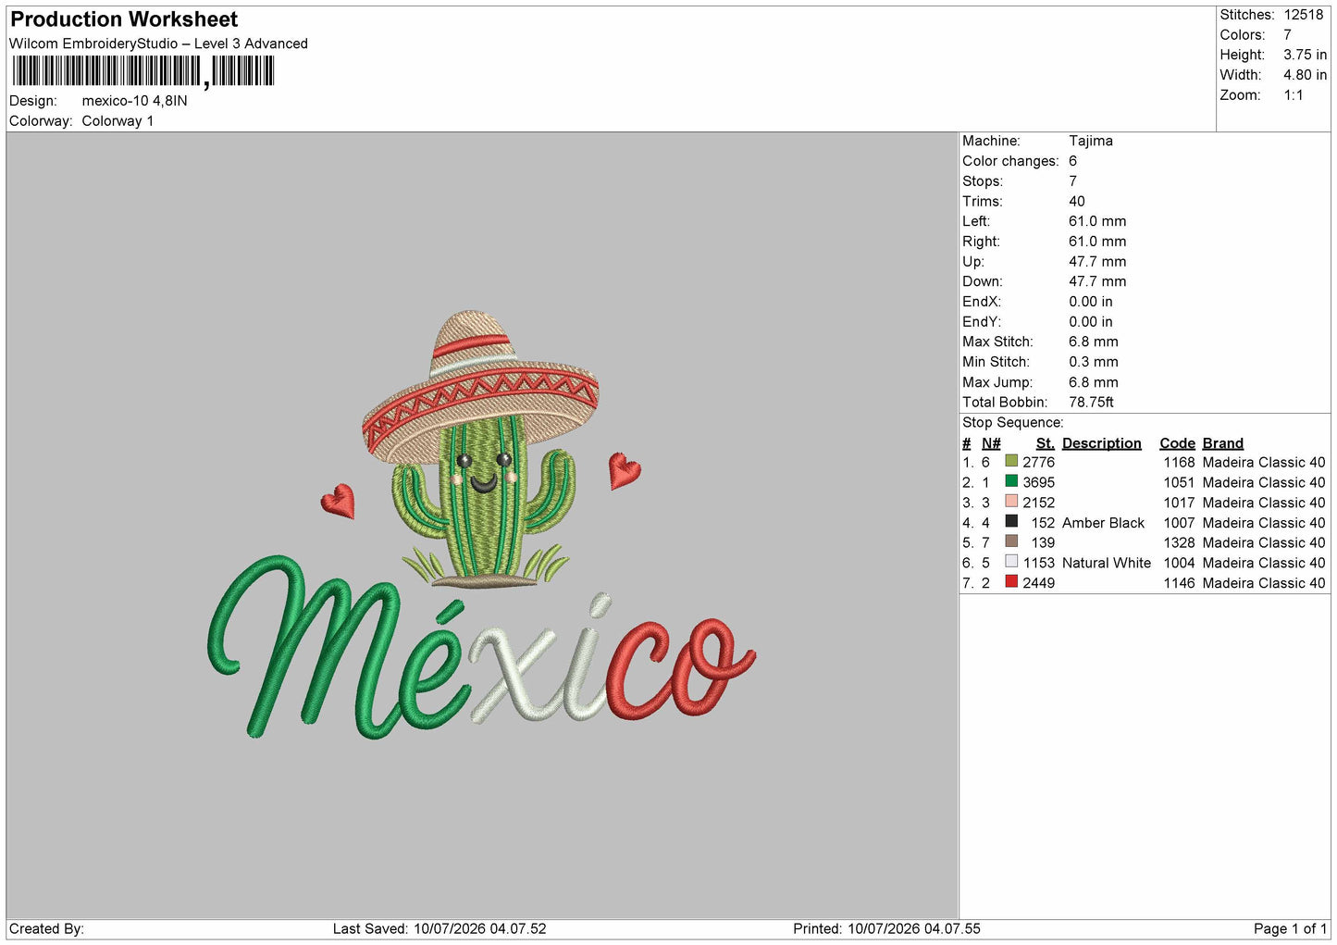Click stitch count 2776 in row 1
1337x945 pixels.
pyautogui.click(x=1038, y=463)
